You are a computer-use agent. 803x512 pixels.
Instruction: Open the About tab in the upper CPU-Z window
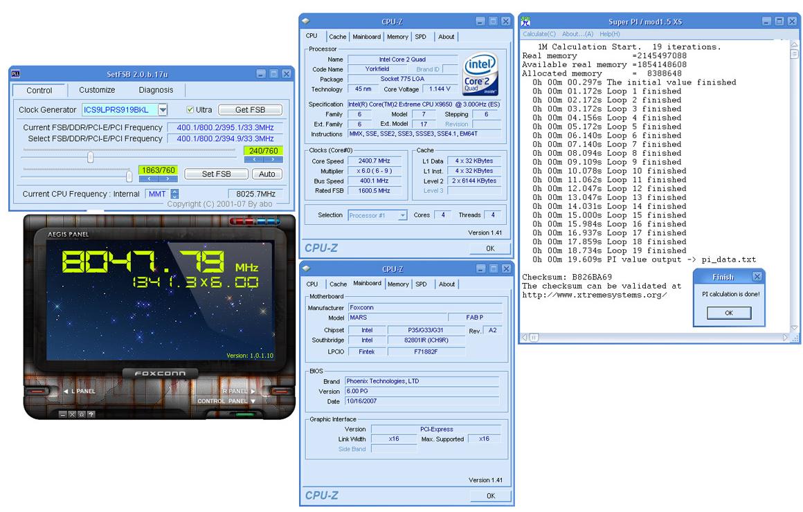coord(446,37)
